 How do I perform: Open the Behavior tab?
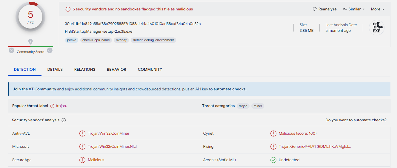pos(116,70)
